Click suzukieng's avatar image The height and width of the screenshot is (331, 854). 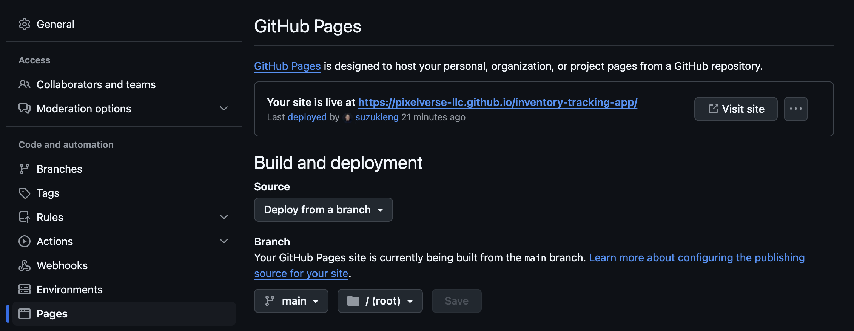[x=348, y=118]
